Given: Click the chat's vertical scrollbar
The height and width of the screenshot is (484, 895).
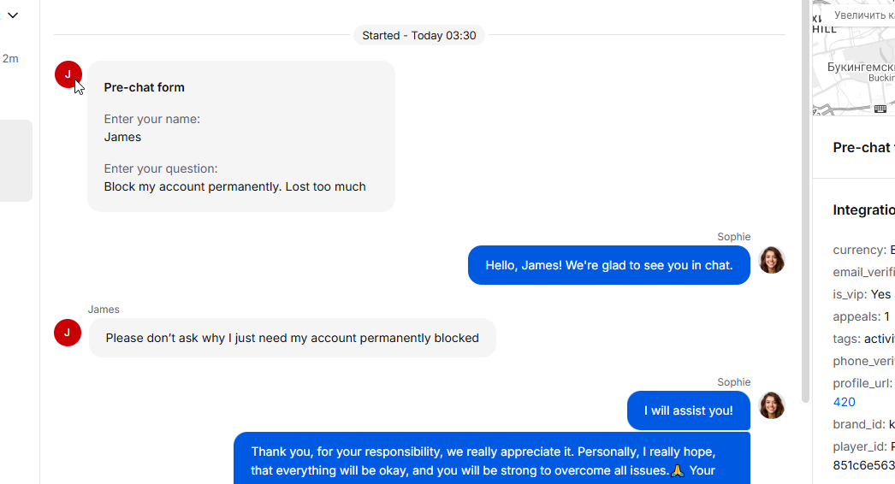Looking at the screenshot, I should (805, 205).
